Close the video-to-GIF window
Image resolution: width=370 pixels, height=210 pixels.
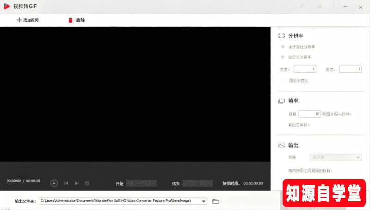tap(361, 7)
